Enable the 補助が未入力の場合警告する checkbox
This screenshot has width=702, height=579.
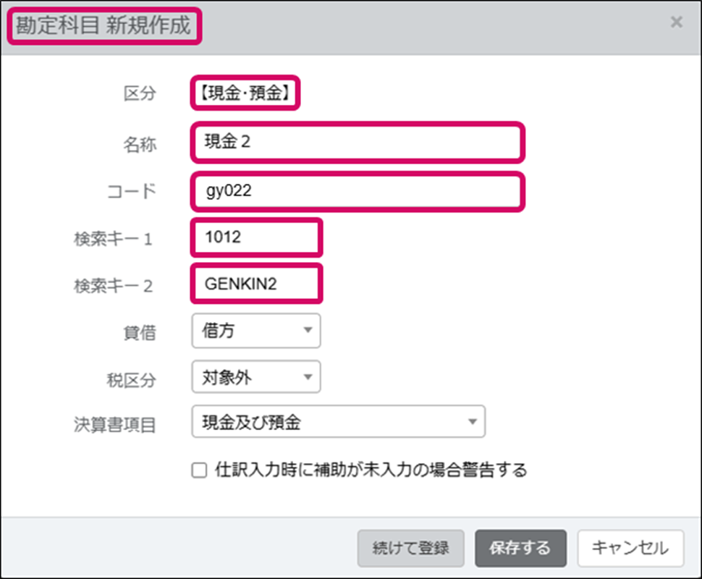click(199, 471)
